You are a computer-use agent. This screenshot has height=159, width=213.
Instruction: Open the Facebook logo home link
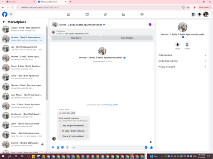coord(5,14)
